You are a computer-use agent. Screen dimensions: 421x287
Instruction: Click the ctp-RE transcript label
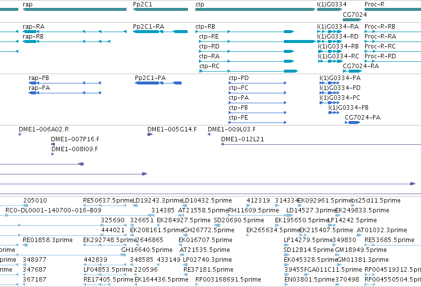209,37
